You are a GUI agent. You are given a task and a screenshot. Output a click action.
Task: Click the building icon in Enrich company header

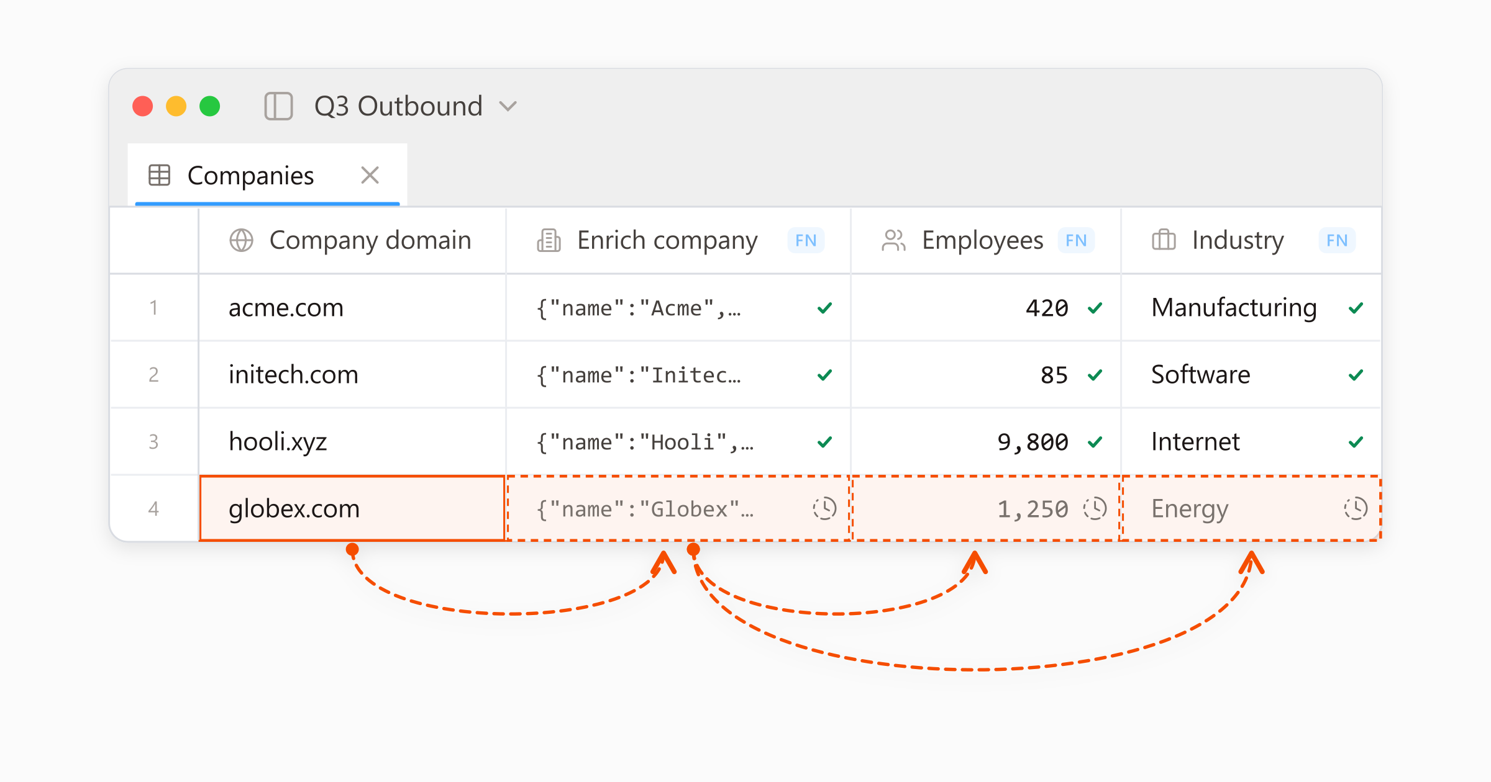point(549,240)
